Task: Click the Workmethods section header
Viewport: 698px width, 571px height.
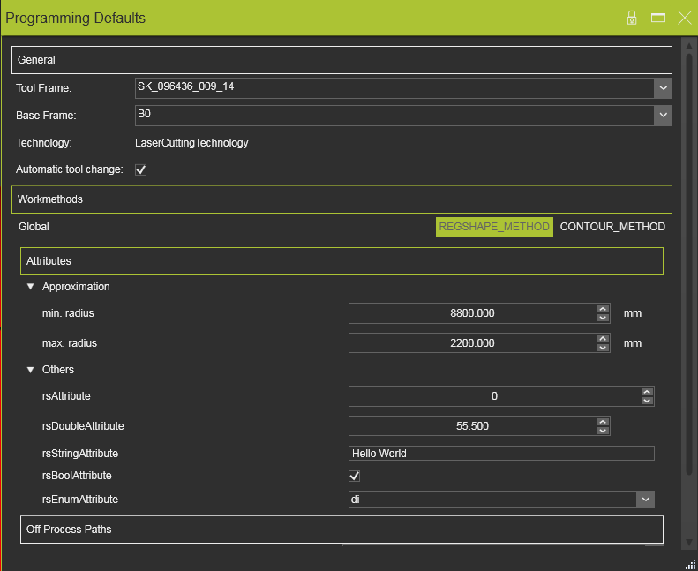Action: pos(341,199)
